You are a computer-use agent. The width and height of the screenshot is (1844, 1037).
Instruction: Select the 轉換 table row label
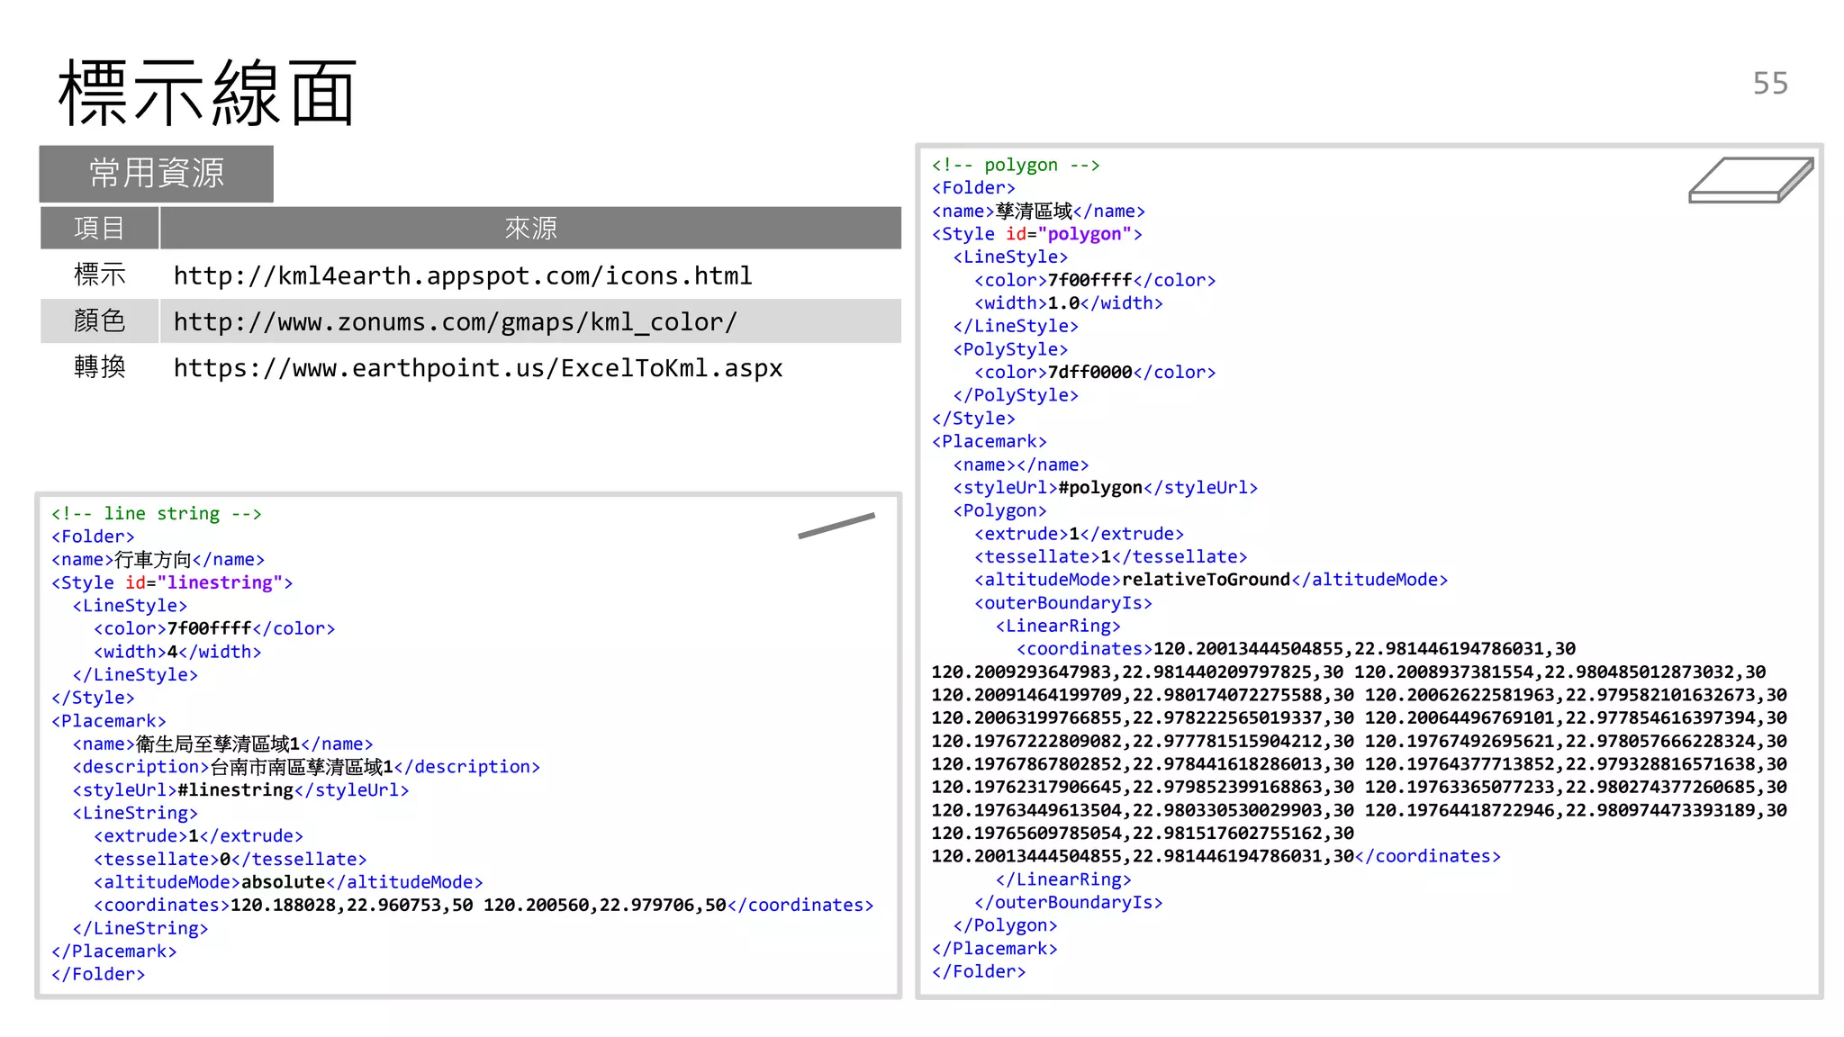click(x=99, y=367)
